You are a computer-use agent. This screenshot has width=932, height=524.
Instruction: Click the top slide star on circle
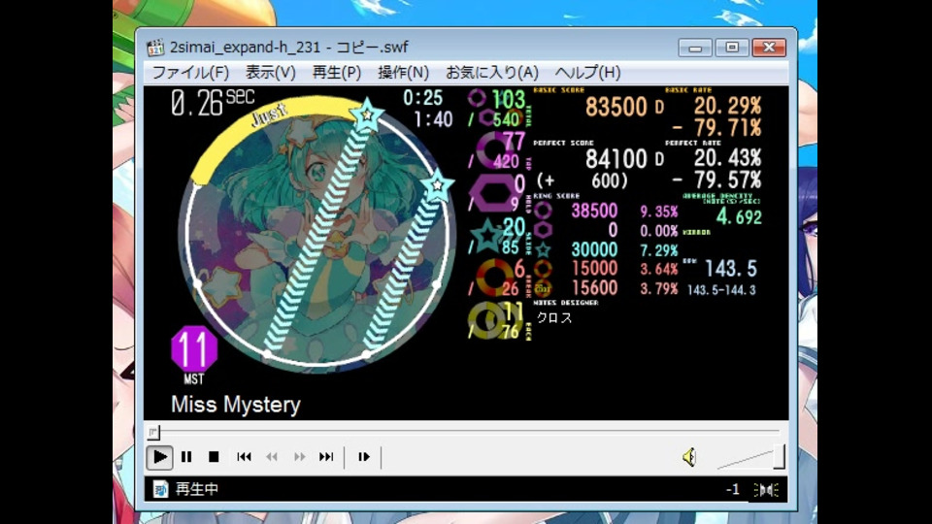coord(366,115)
